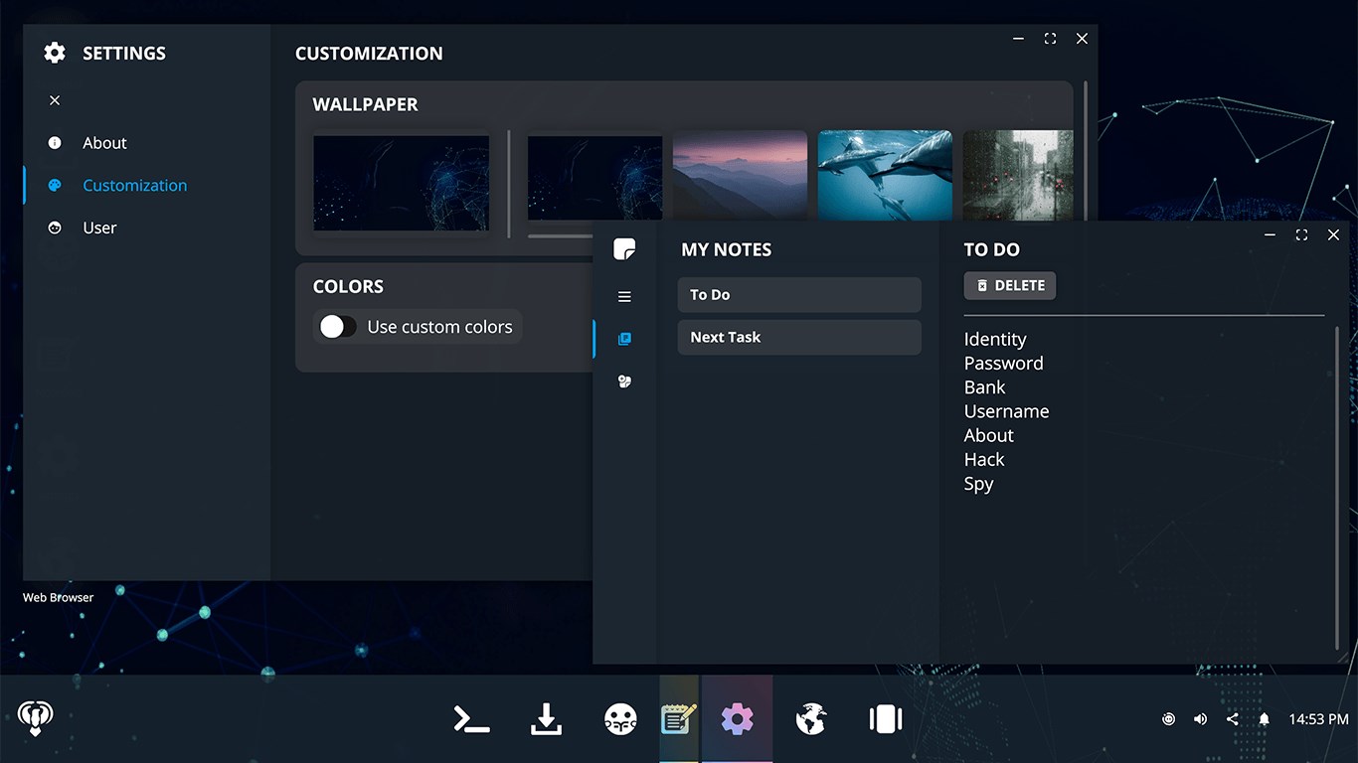
Task: Open the To Do note in My Notes list
Action: point(799,295)
